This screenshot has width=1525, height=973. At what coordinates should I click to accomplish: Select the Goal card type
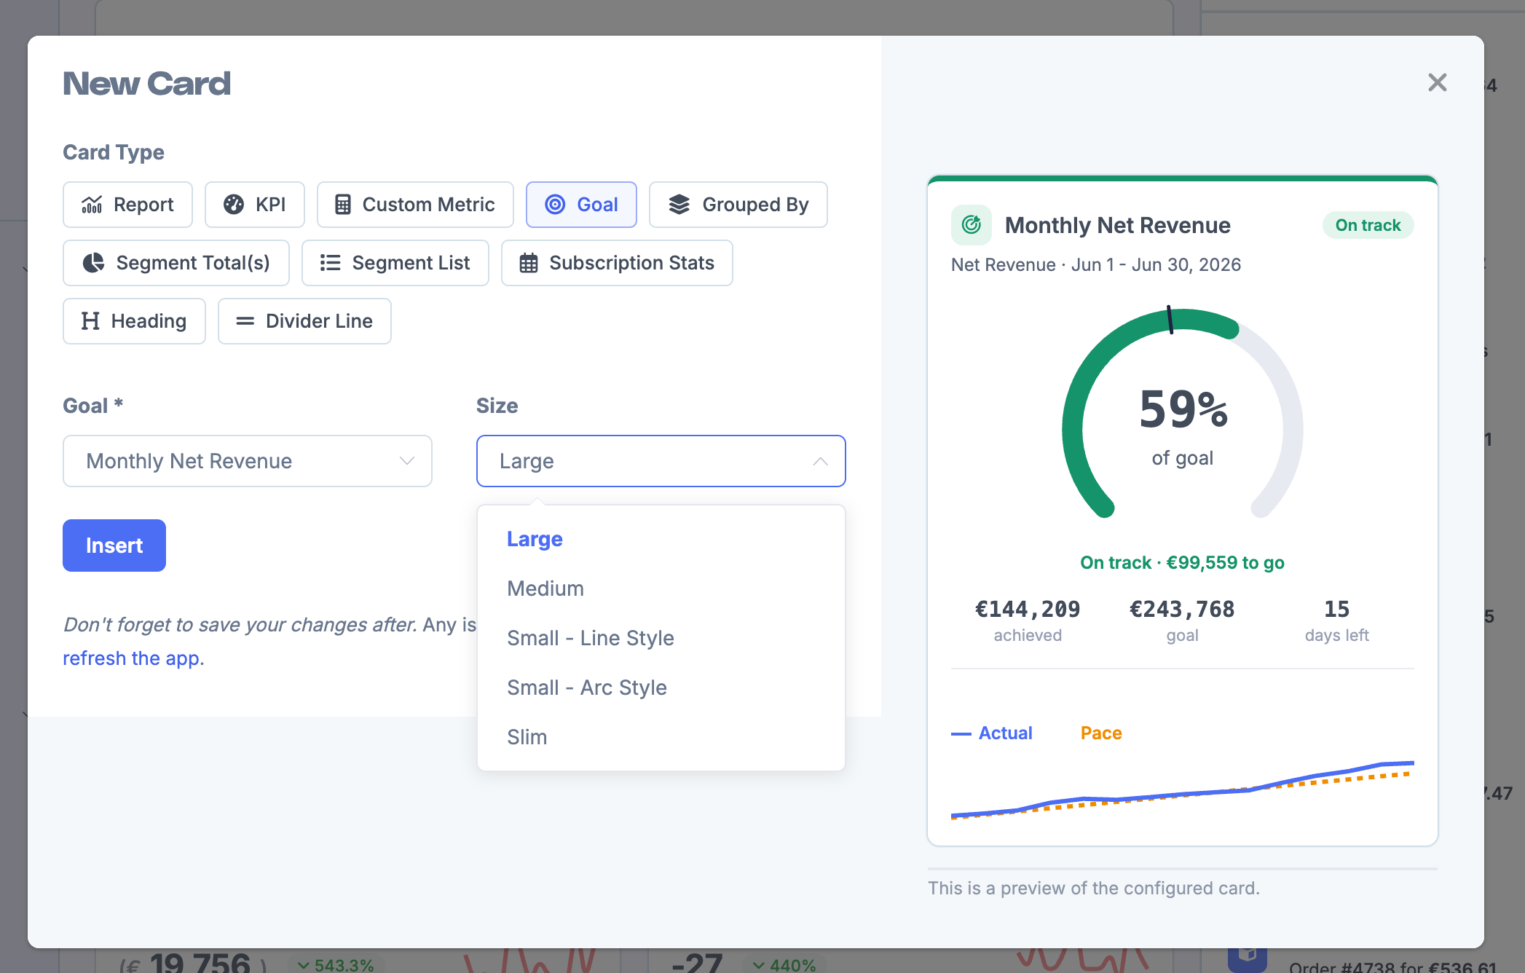point(581,205)
